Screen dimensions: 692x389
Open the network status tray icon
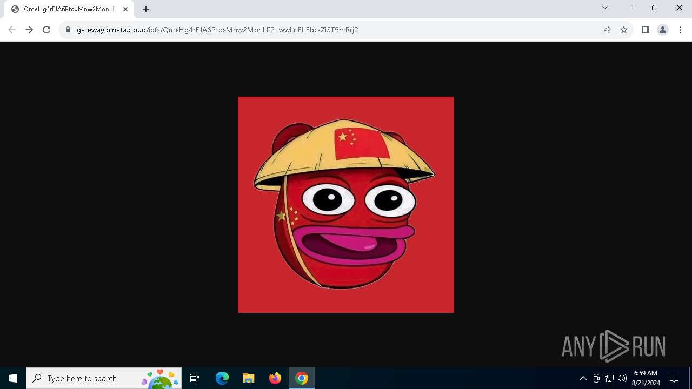[x=609, y=378]
